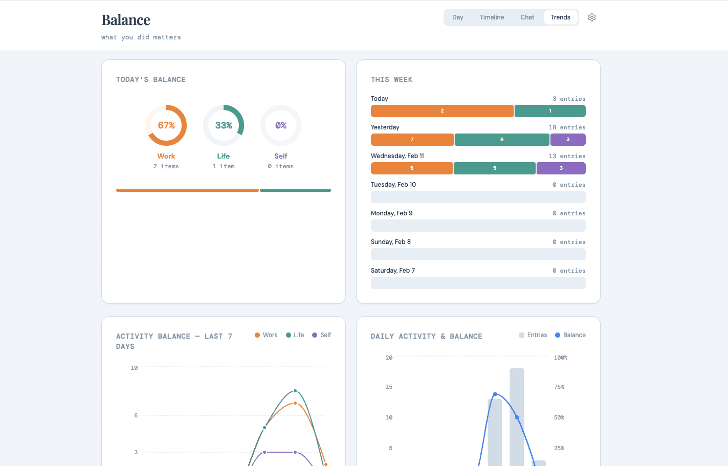Click the '3 entries' label for Today
Image resolution: width=728 pixels, height=466 pixels.
pyautogui.click(x=569, y=99)
